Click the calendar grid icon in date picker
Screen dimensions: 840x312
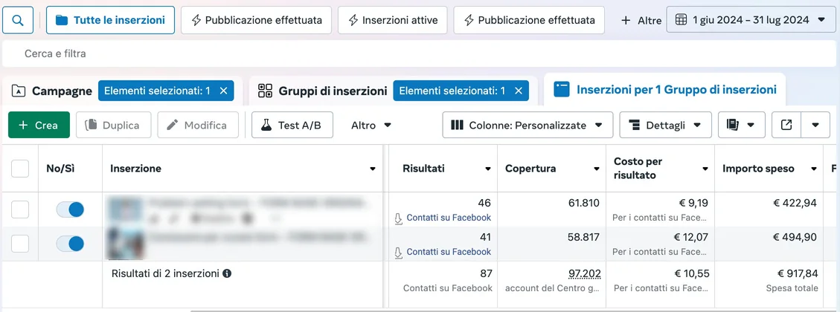coord(681,20)
